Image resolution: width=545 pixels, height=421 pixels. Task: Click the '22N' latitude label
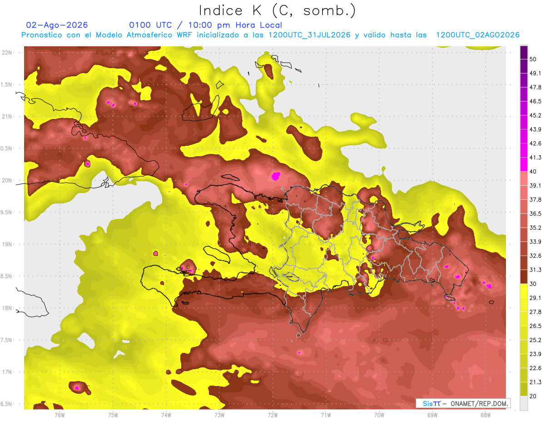point(7,52)
